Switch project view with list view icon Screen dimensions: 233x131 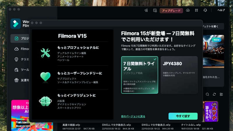coord(221,94)
